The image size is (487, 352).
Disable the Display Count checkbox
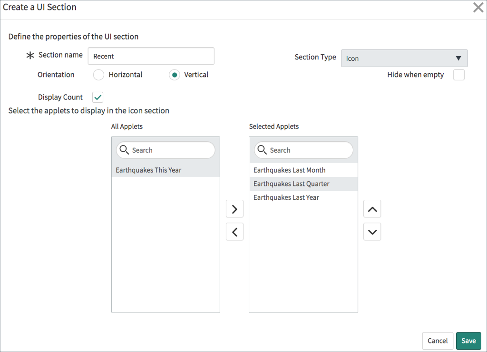[x=97, y=97]
